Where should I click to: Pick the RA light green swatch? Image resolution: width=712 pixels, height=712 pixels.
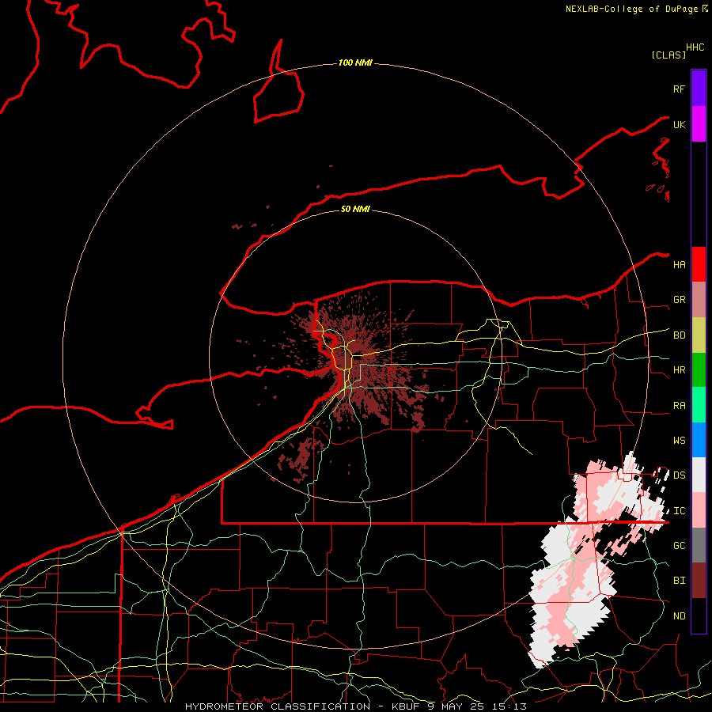click(699, 405)
